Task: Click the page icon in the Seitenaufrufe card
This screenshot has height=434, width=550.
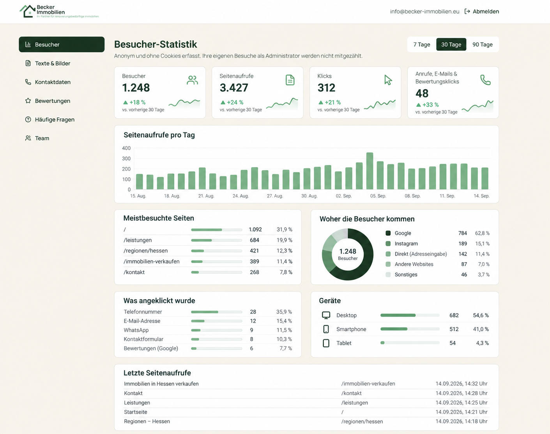Action: pos(290,80)
